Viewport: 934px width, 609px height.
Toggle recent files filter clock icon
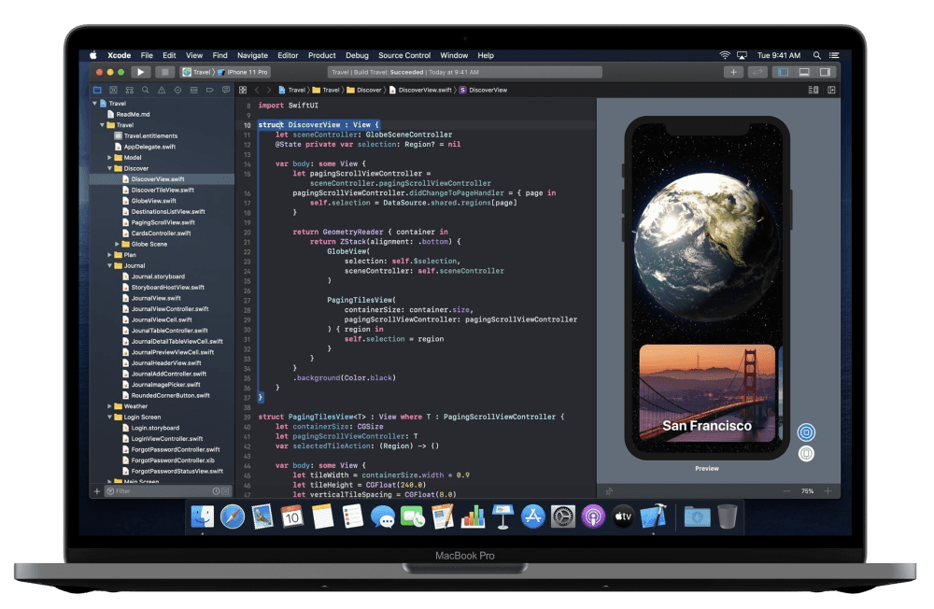(217, 491)
